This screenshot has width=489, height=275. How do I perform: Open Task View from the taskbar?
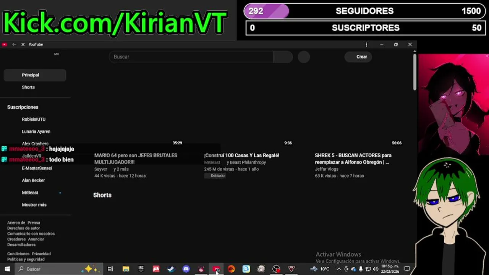pos(110,269)
